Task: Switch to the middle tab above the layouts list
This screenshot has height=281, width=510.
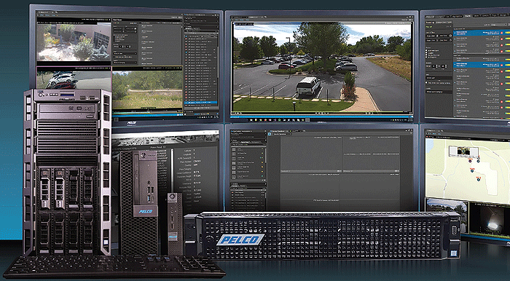Action: pyautogui.click(x=245, y=142)
